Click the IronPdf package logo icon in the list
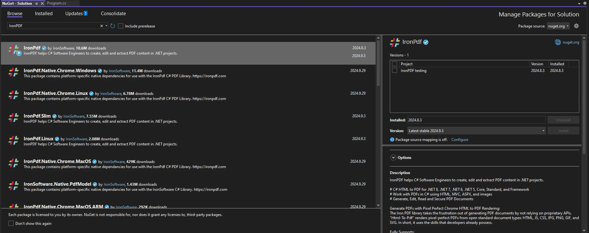Viewport: 589px width, 233px height. pos(14,50)
